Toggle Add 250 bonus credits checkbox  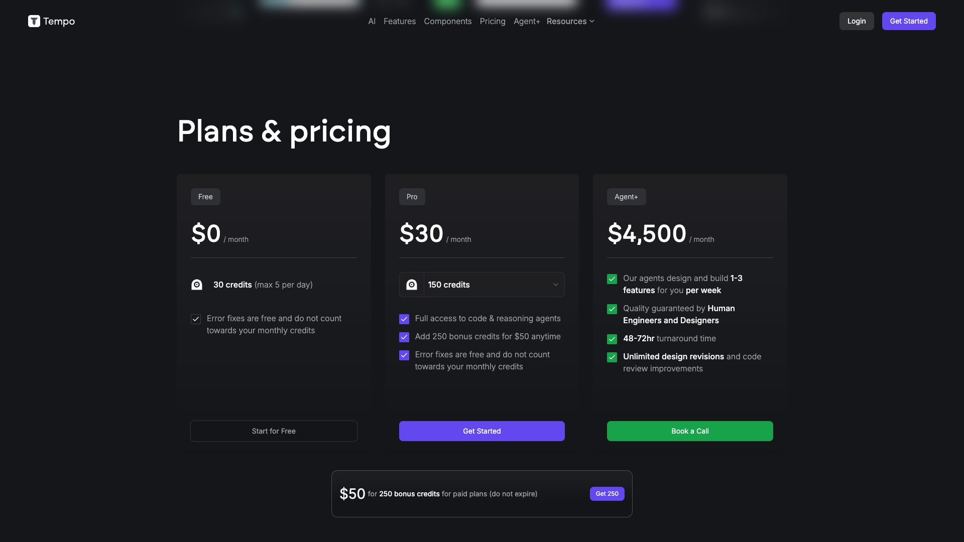[x=404, y=337]
